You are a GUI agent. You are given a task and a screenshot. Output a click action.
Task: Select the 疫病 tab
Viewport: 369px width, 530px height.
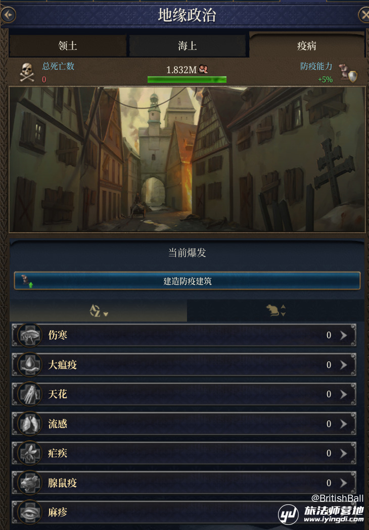[x=307, y=45]
